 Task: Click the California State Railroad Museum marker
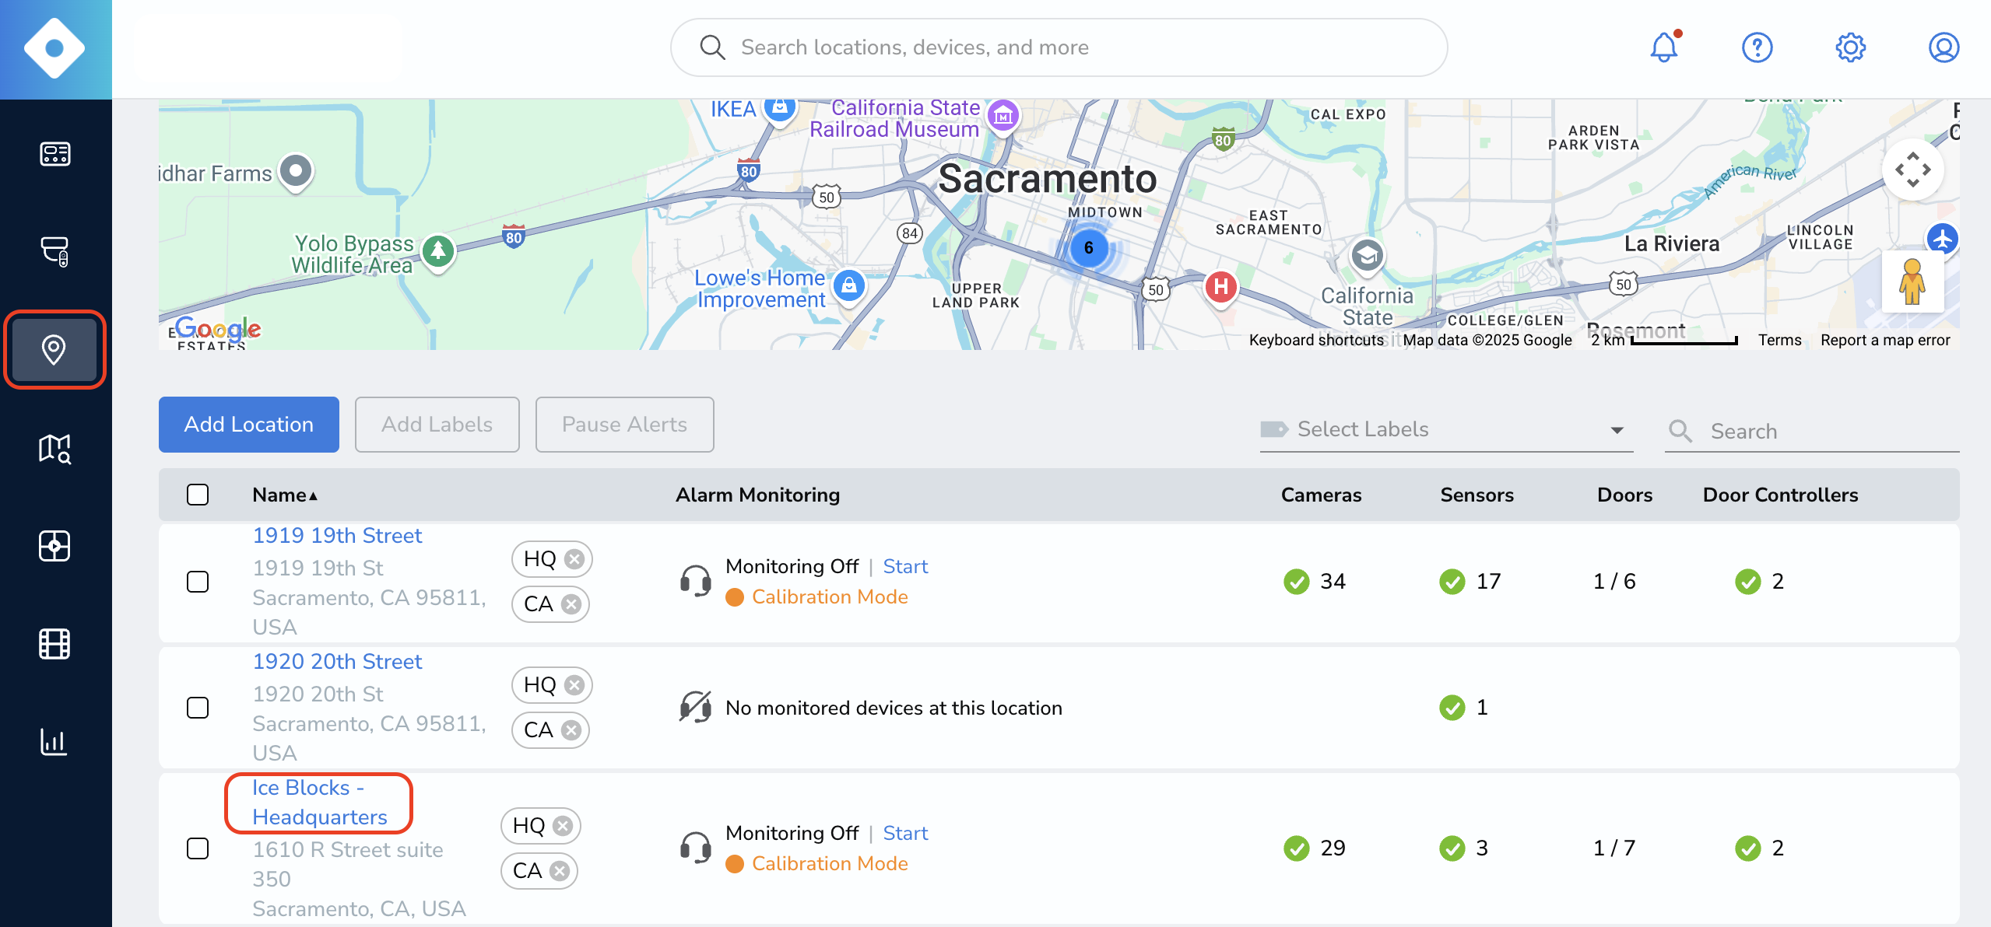[x=1003, y=117]
